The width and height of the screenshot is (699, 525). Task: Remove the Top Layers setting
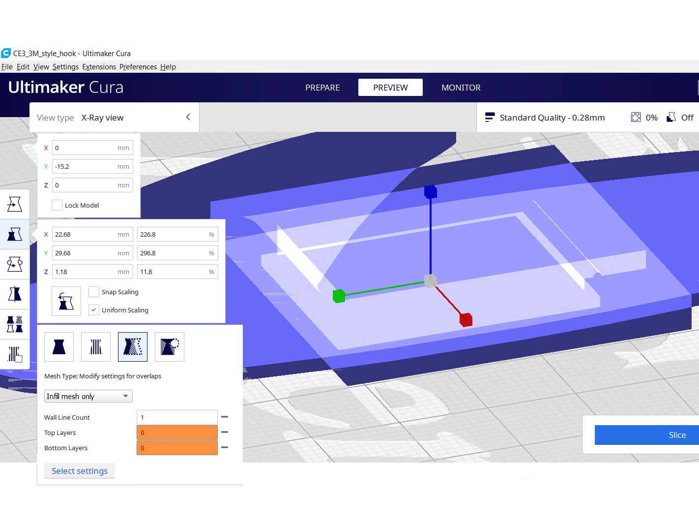click(225, 432)
